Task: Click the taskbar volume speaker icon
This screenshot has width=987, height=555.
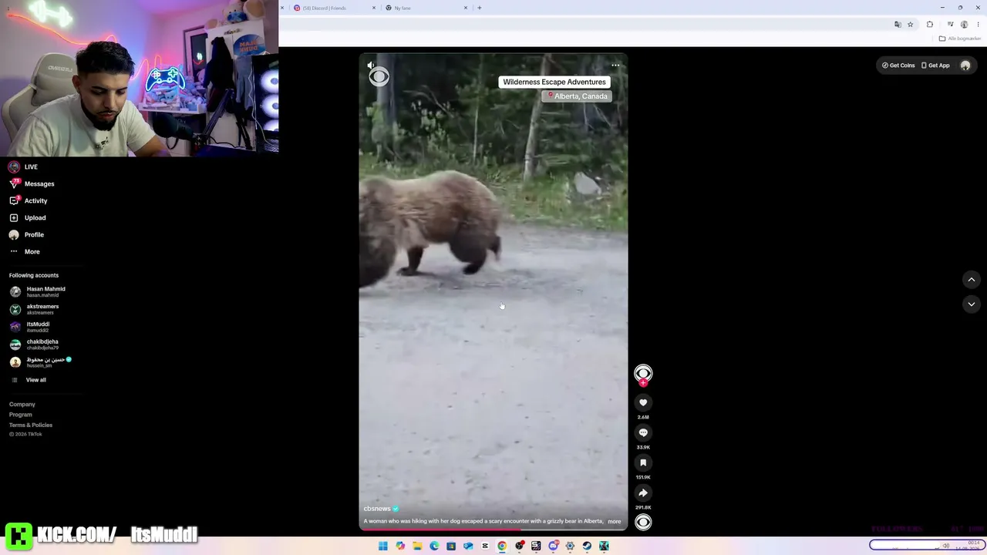Action: pyautogui.click(x=945, y=546)
